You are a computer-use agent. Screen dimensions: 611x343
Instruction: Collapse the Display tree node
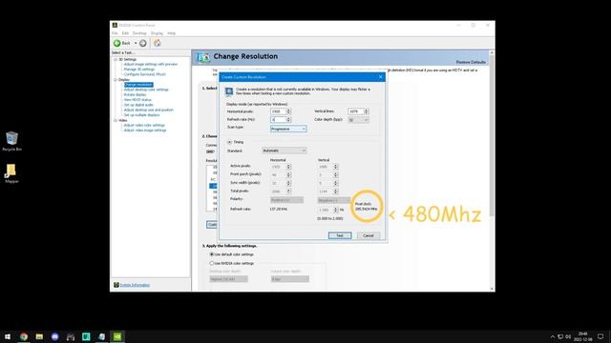click(x=116, y=80)
